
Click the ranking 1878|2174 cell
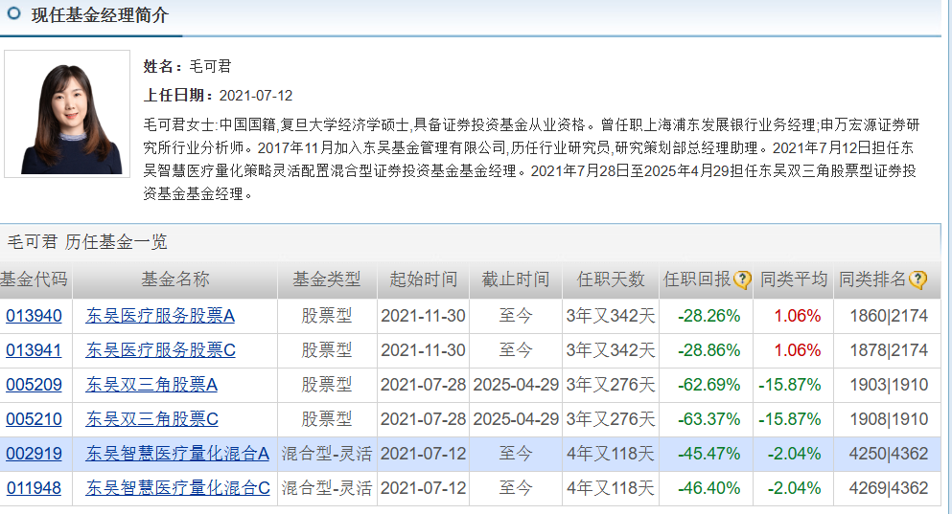tap(889, 350)
